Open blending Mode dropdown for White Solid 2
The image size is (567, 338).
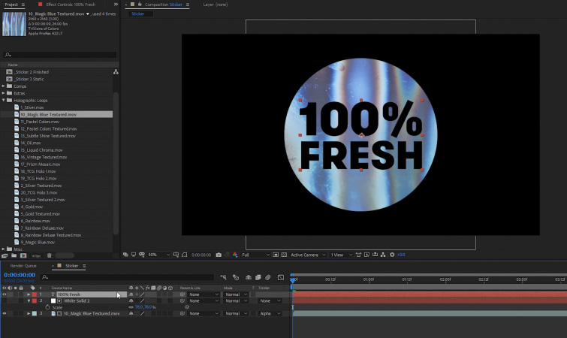[236, 300]
